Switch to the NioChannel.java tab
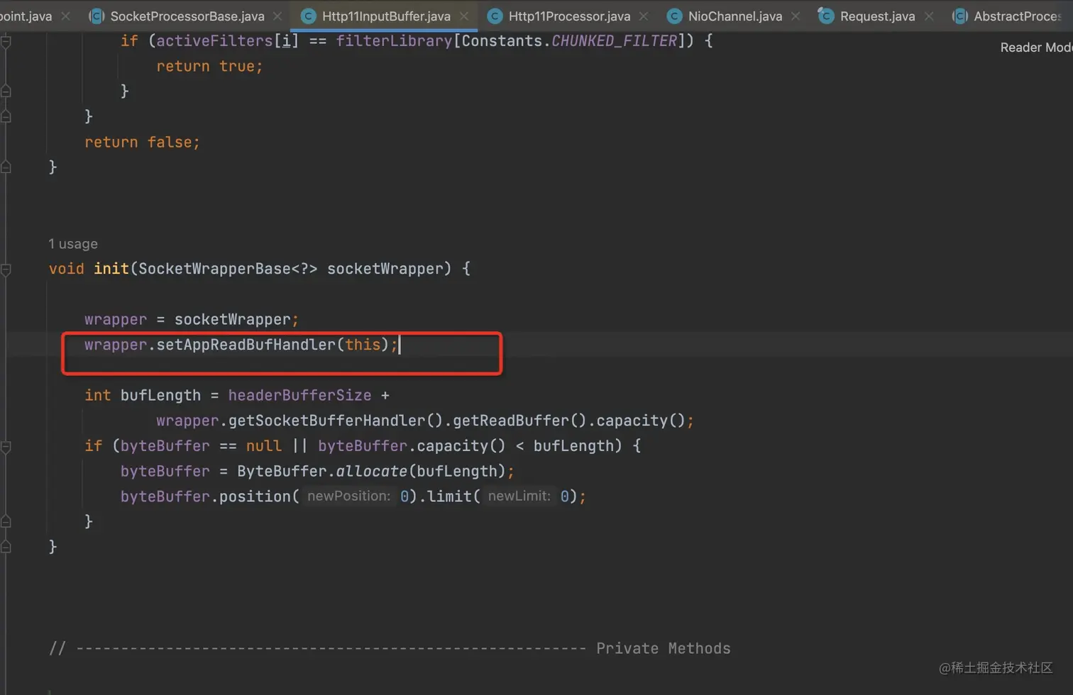The width and height of the screenshot is (1073, 695). click(734, 16)
